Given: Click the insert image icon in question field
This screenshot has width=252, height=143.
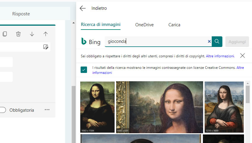Looking at the screenshot, I should (45, 47).
